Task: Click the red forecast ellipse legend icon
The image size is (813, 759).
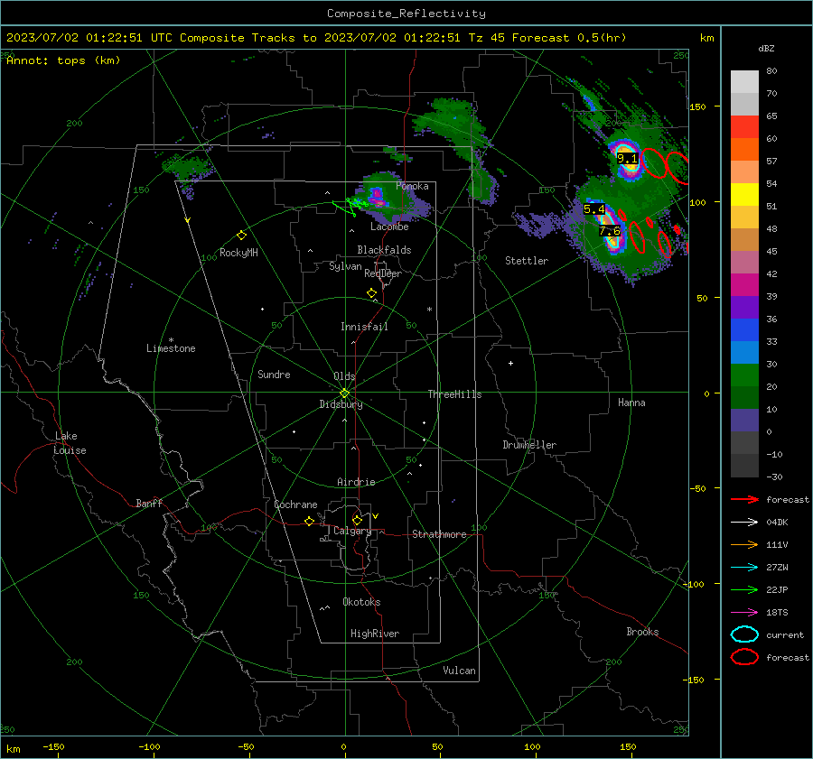Action: 744,657
